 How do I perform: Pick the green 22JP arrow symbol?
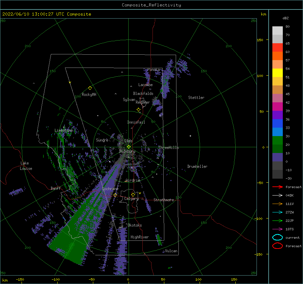coord(277,221)
